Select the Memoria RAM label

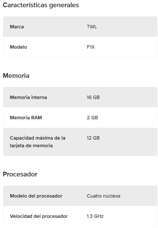click(x=26, y=118)
